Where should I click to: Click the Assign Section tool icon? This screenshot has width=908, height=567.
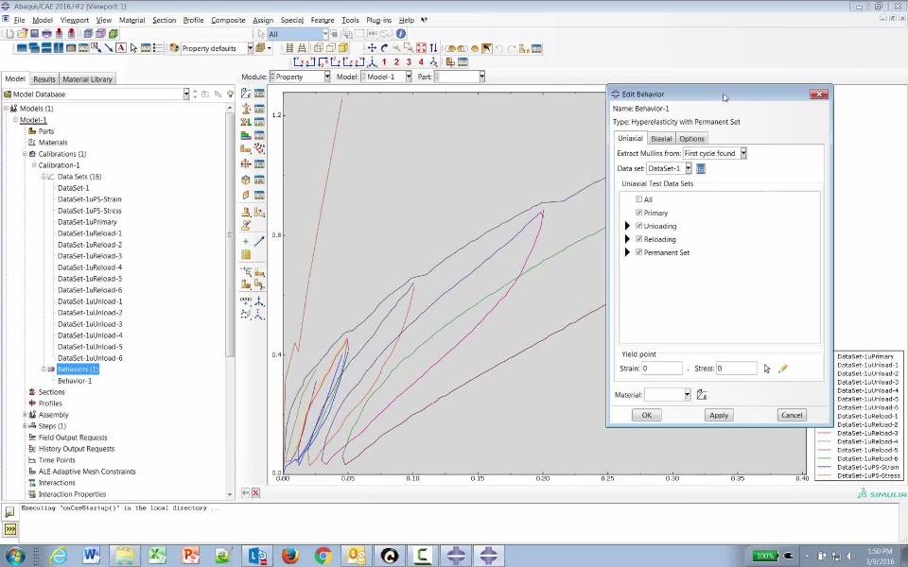(246, 122)
